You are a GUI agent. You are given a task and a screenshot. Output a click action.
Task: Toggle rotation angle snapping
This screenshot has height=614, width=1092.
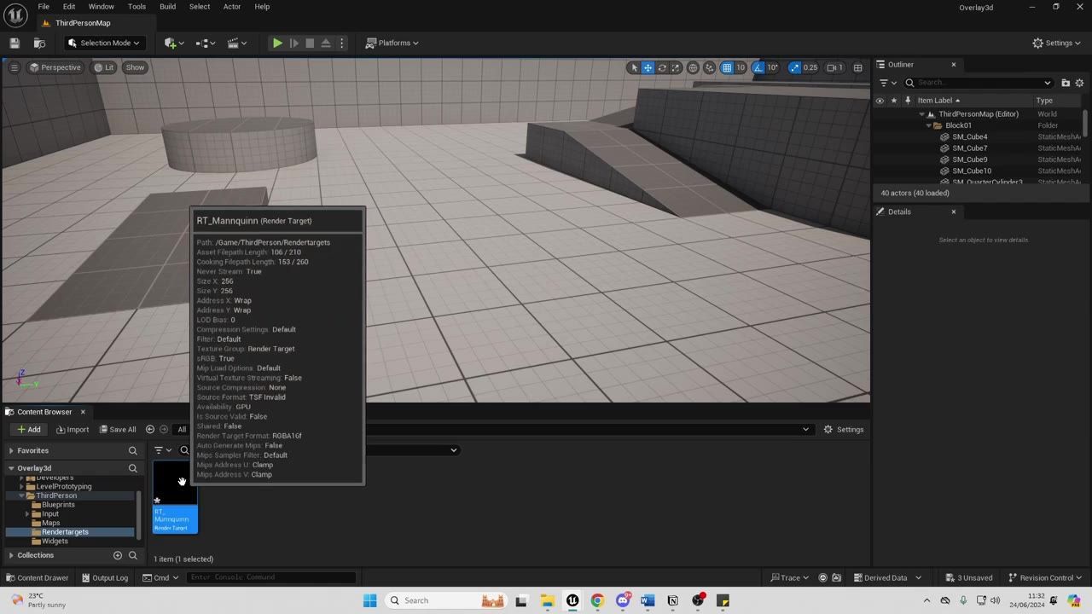tap(758, 67)
